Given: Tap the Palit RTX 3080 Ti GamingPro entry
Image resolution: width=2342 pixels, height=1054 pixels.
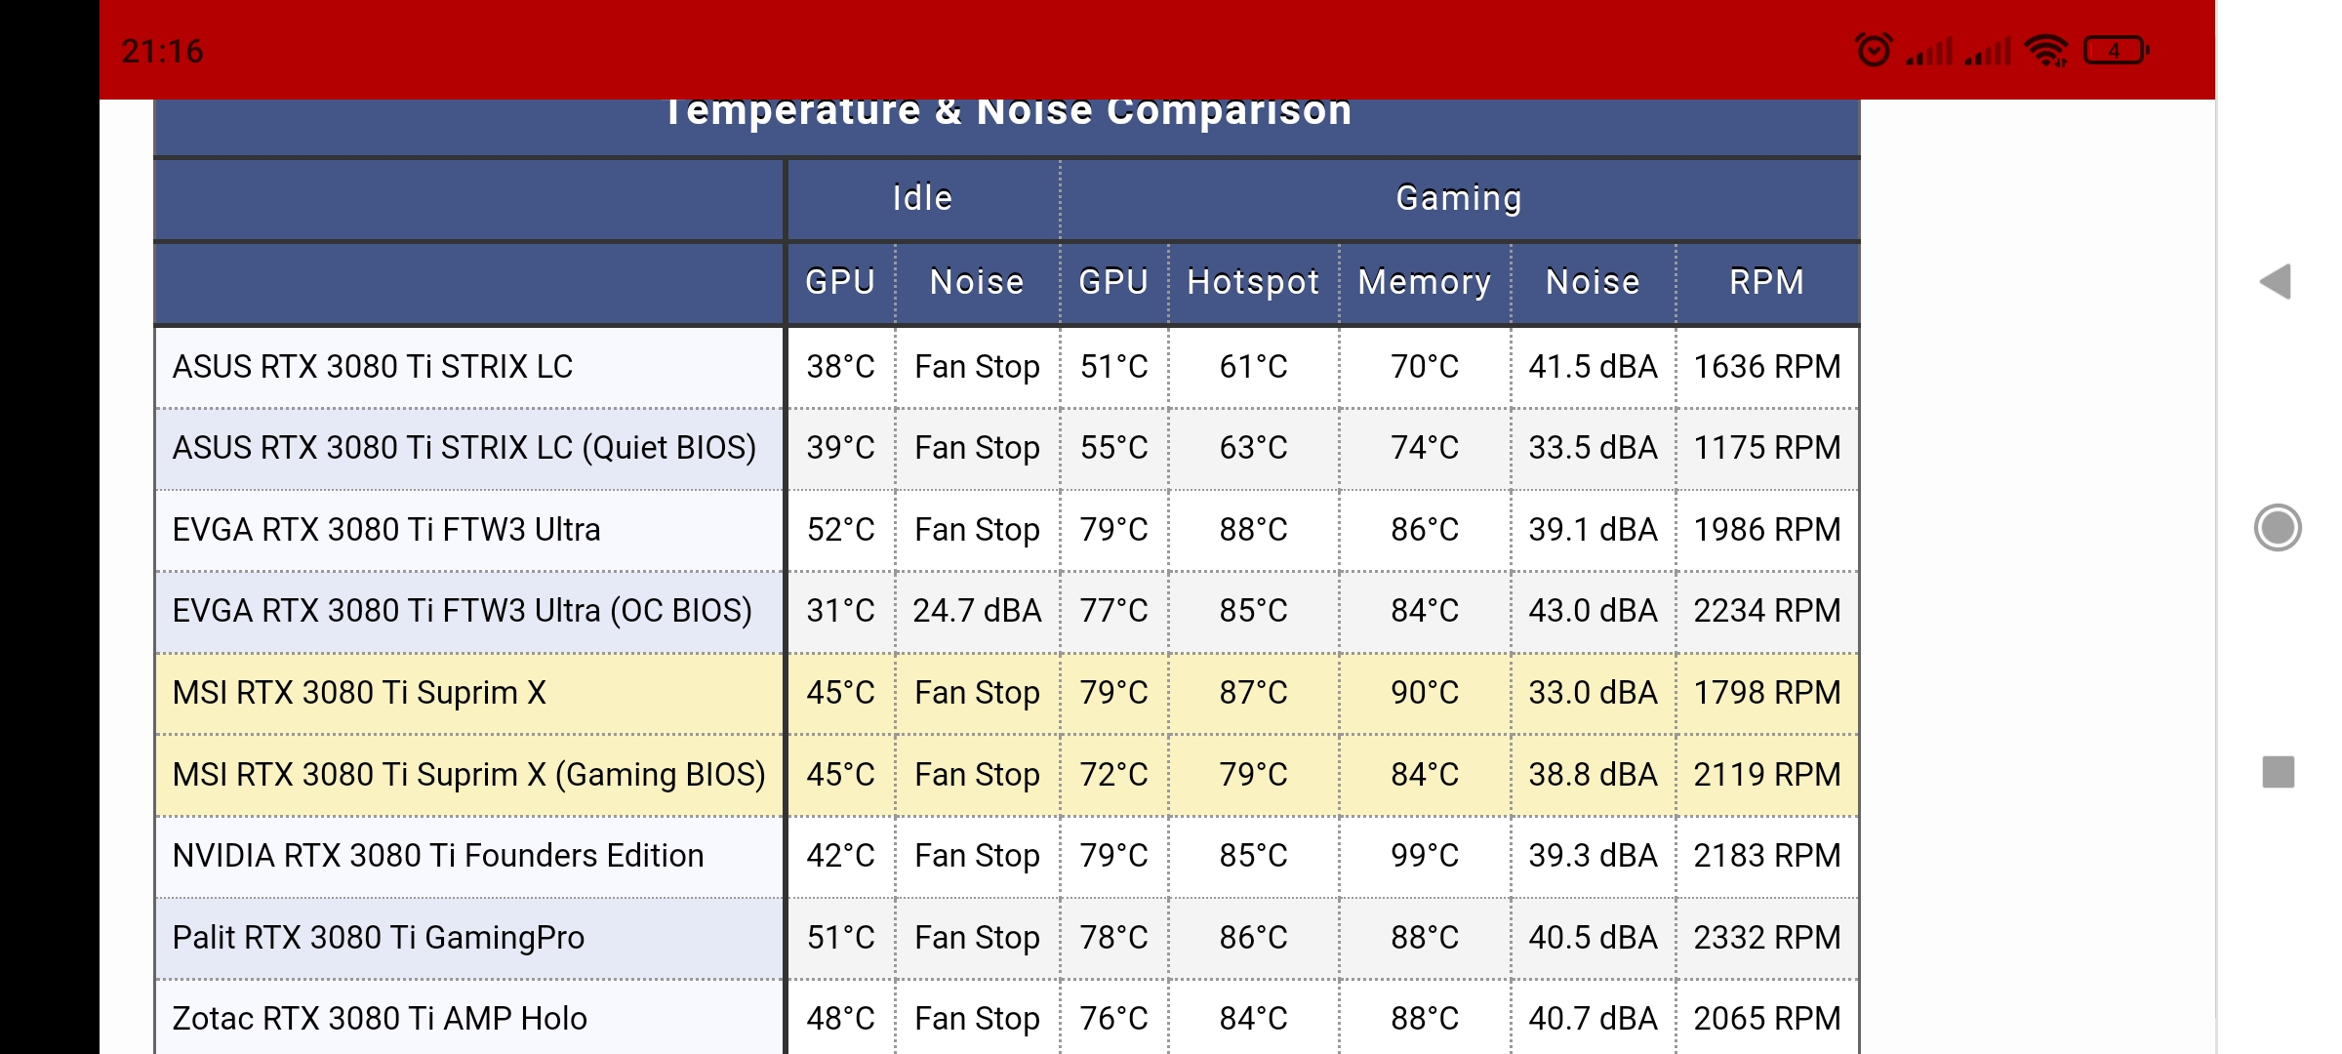Looking at the screenshot, I should [x=378, y=938].
